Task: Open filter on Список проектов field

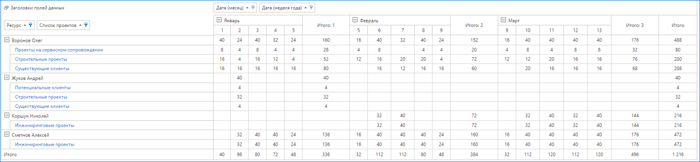Action: click(86, 25)
